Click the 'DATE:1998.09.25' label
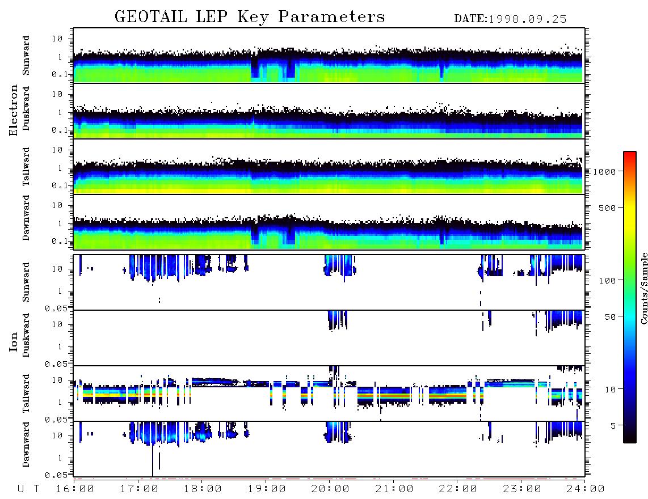Screen dimensions: 648x499 click(510, 19)
